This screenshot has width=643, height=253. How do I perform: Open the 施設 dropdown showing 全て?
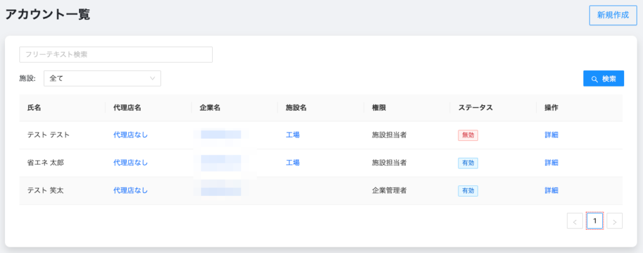(x=102, y=78)
